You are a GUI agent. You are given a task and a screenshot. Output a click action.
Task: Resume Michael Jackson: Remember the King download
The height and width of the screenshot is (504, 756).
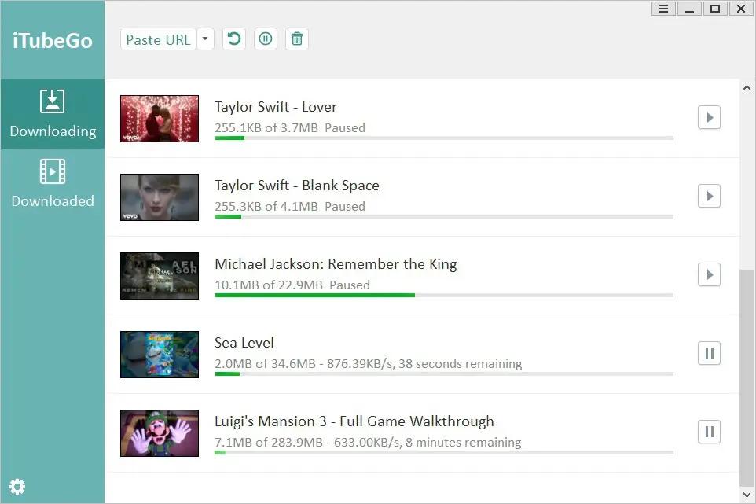tap(709, 274)
